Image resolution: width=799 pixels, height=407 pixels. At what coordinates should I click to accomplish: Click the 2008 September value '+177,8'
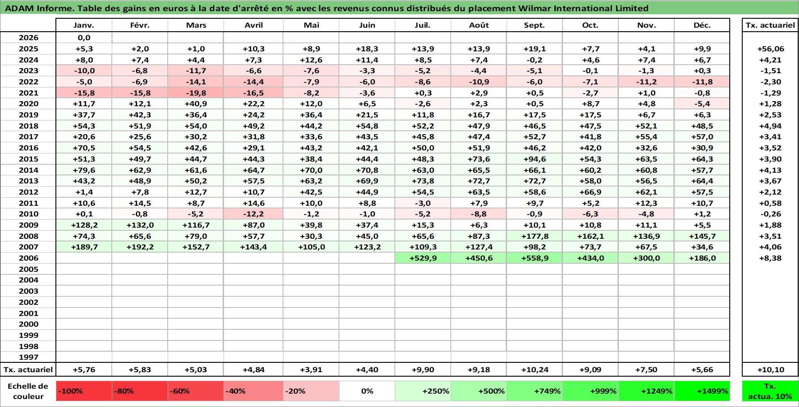535,236
